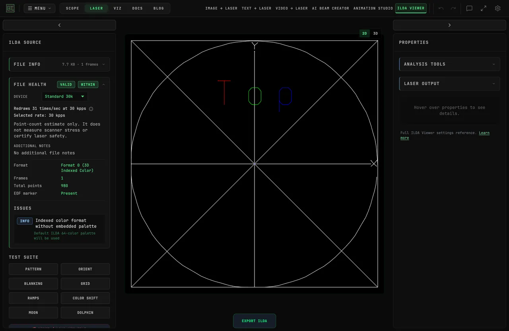509x331 pixels.
Task: Click the WITHIN health badge
Action: [x=88, y=84]
